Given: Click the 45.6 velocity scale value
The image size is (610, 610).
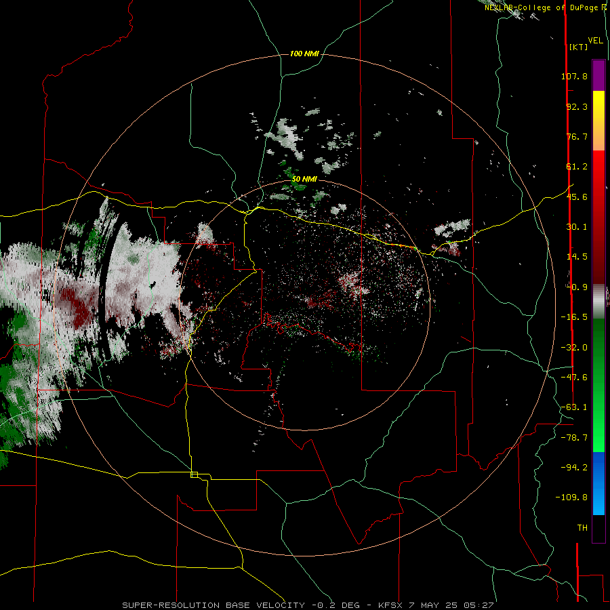Looking at the screenshot, I should [x=577, y=197].
